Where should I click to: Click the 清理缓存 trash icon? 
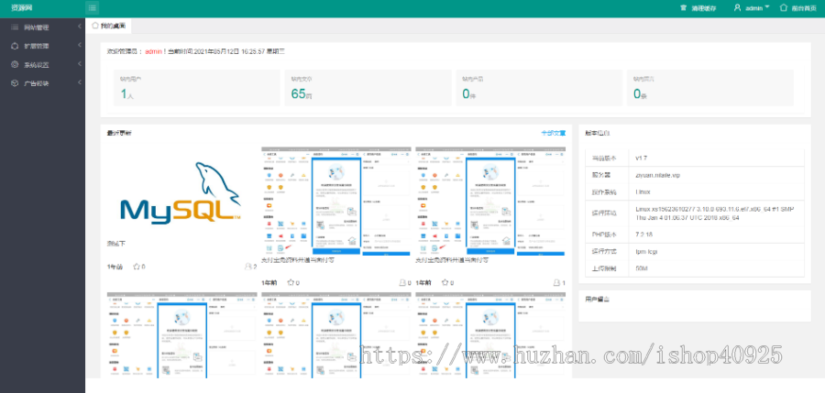click(x=684, y=8)
